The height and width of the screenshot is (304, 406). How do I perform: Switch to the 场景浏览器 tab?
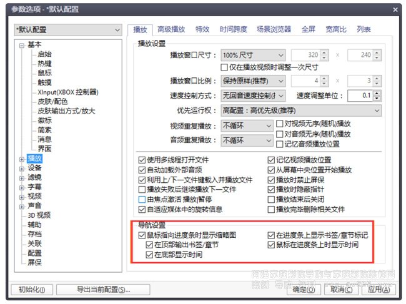coord(273,29)
